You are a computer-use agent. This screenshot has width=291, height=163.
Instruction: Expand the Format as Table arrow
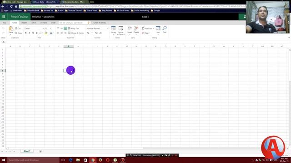124,34
